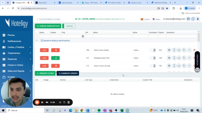Image resolution: width=202 pixels, height=113 pixels.
Task: Click the red status version badge for WebApp Demo Fitur
Action: [44, 58]
